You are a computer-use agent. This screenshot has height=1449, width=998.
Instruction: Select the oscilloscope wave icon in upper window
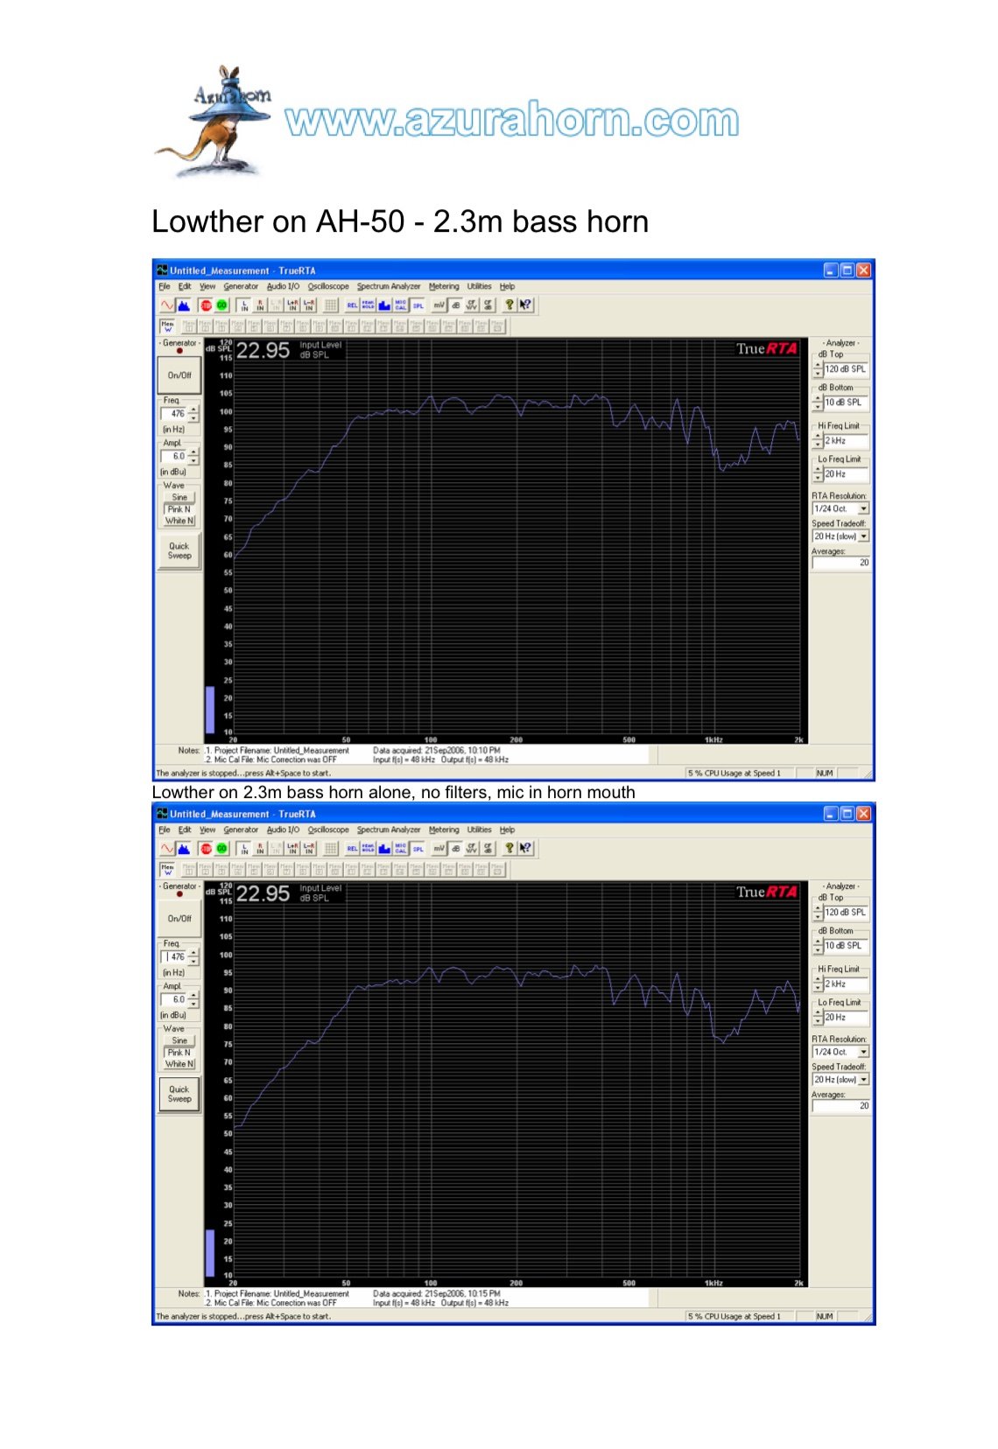166,305
